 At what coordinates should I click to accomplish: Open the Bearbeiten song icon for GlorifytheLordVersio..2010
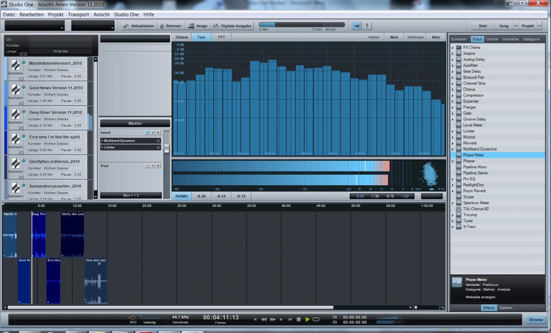(x=16, y=163)
